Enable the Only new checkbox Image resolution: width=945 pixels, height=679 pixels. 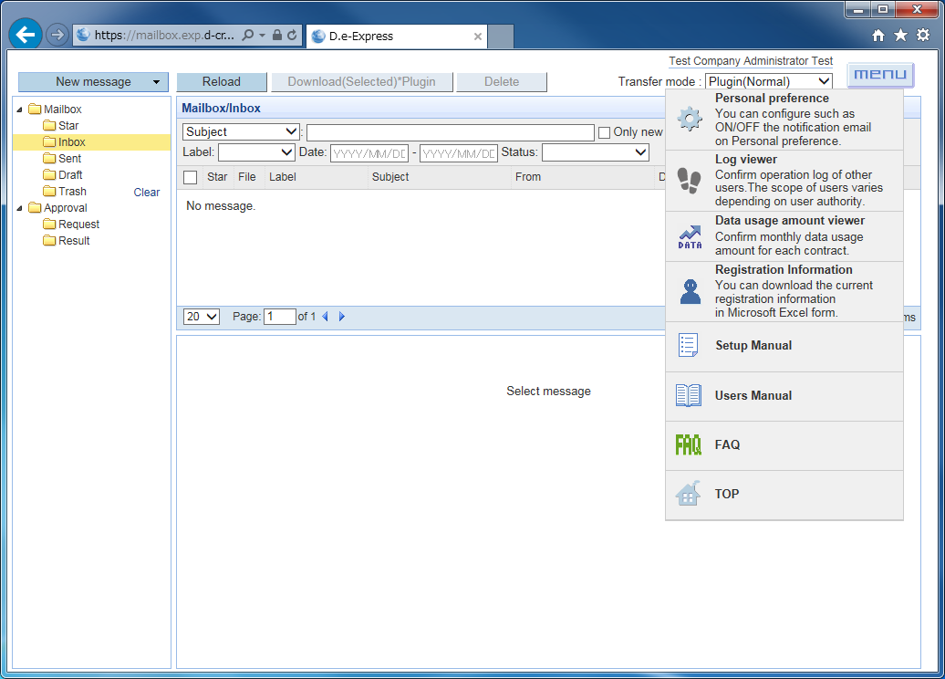604,132
